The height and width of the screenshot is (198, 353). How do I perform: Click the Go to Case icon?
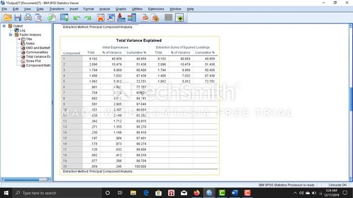click(x=111, y=18)
